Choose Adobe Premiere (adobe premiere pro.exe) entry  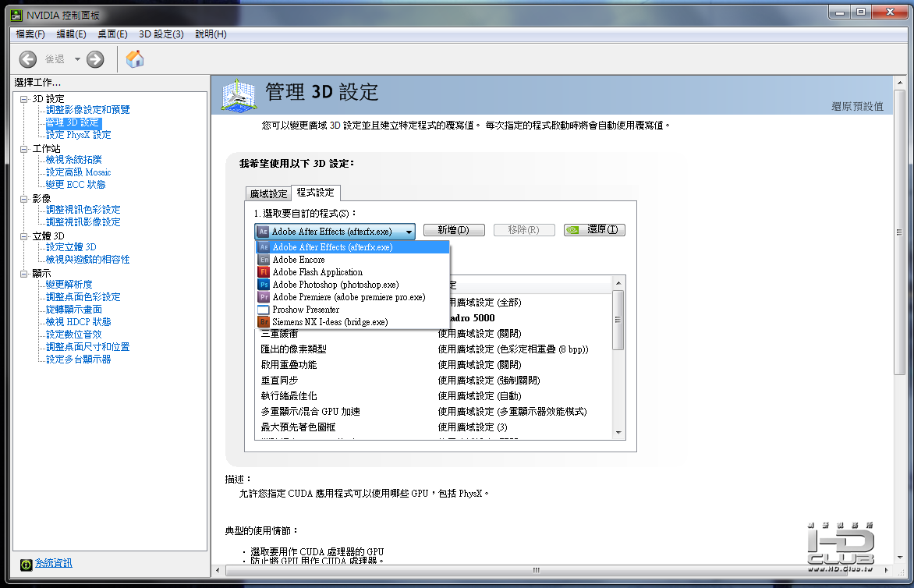tap(352, 297)
